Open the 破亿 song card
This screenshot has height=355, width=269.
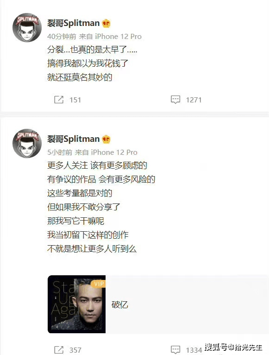158,304
